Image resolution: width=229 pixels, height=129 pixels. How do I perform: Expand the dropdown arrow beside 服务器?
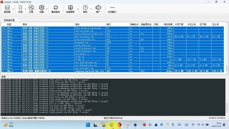pyautogui.click(x=14, y=9)
